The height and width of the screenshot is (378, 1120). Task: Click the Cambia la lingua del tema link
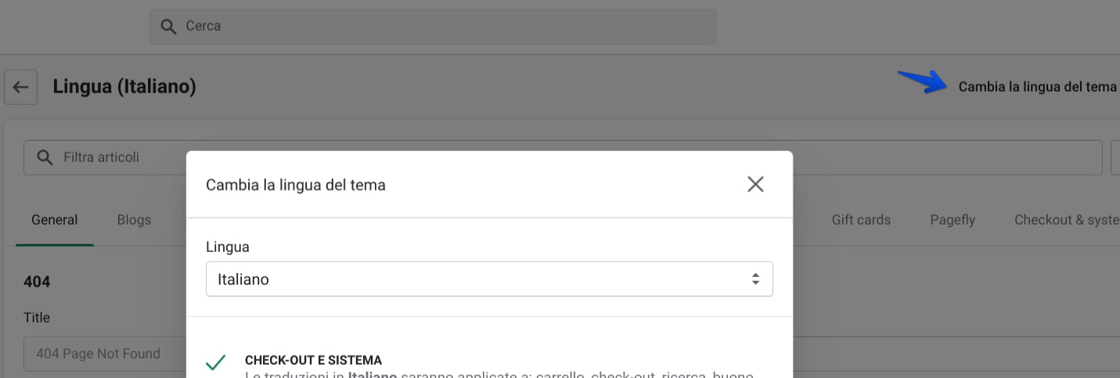point(1037,87)
